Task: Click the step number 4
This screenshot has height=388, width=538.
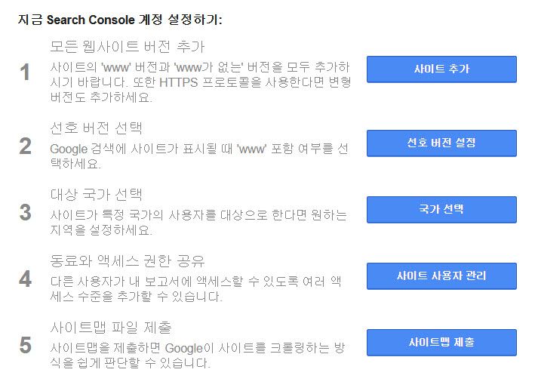Action: point(26,279)
